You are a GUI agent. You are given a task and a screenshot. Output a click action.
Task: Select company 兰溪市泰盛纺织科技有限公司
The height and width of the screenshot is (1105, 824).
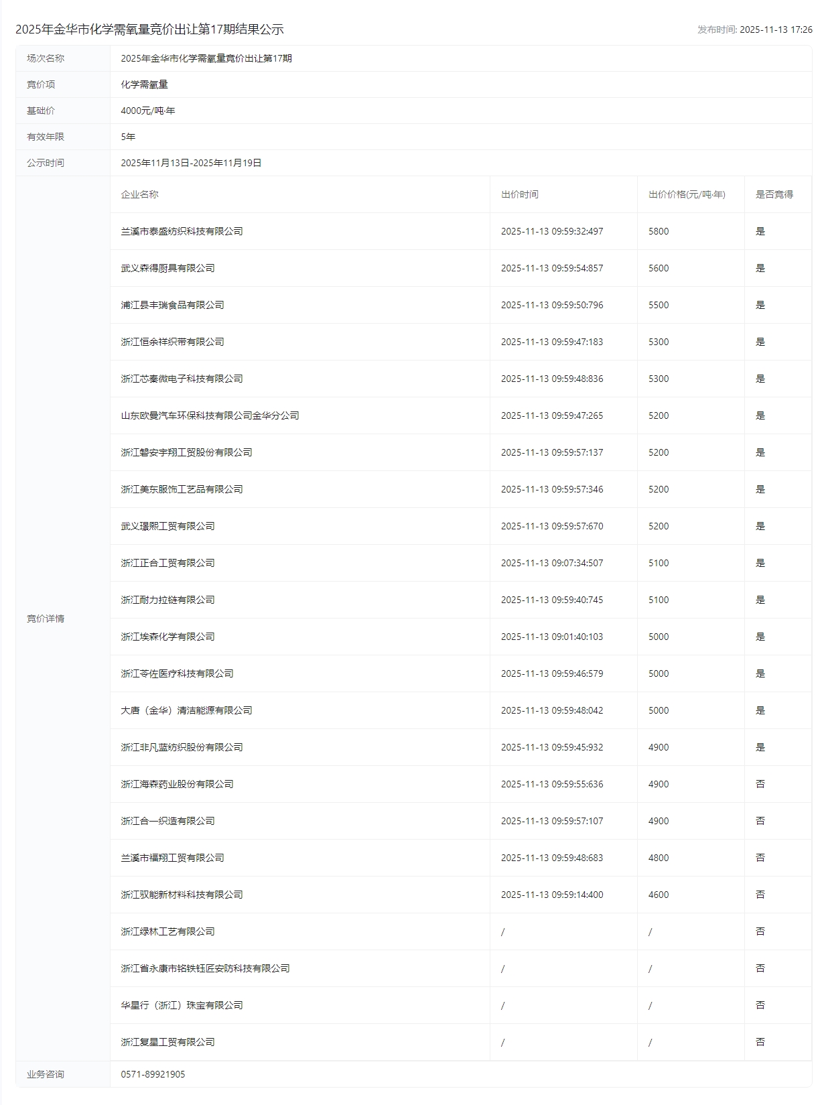click(182, 231)
